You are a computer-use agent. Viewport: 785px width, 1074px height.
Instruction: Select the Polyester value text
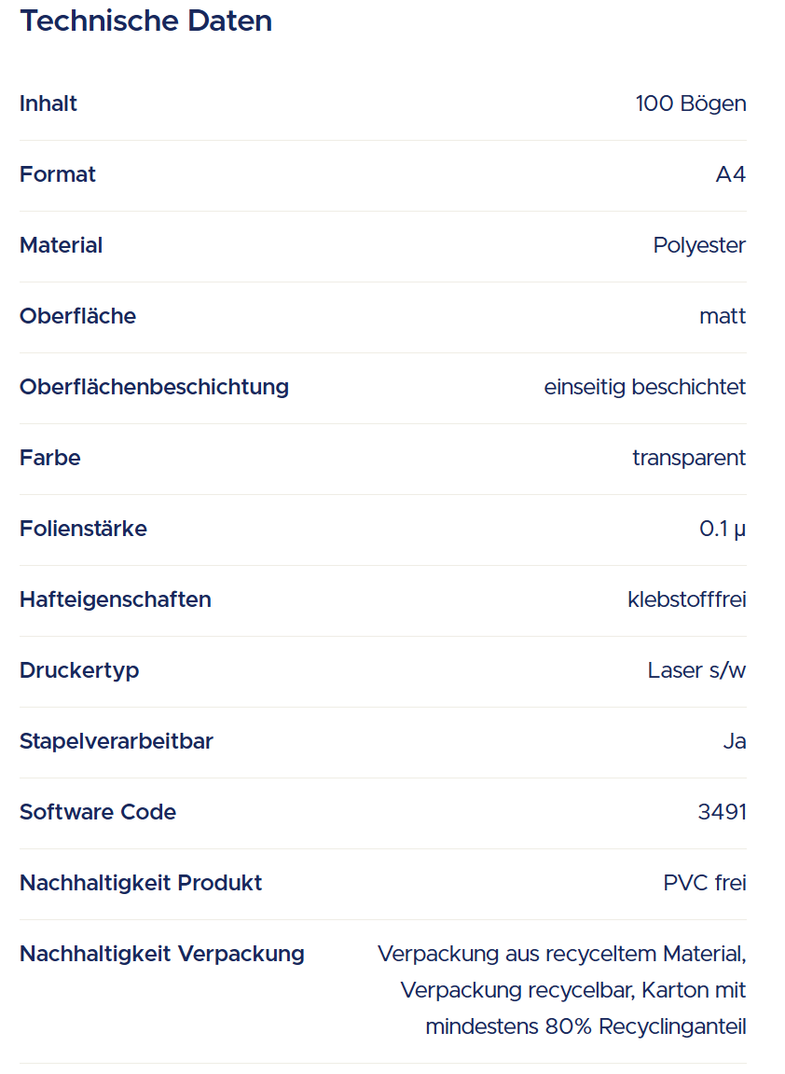(699, 245)
